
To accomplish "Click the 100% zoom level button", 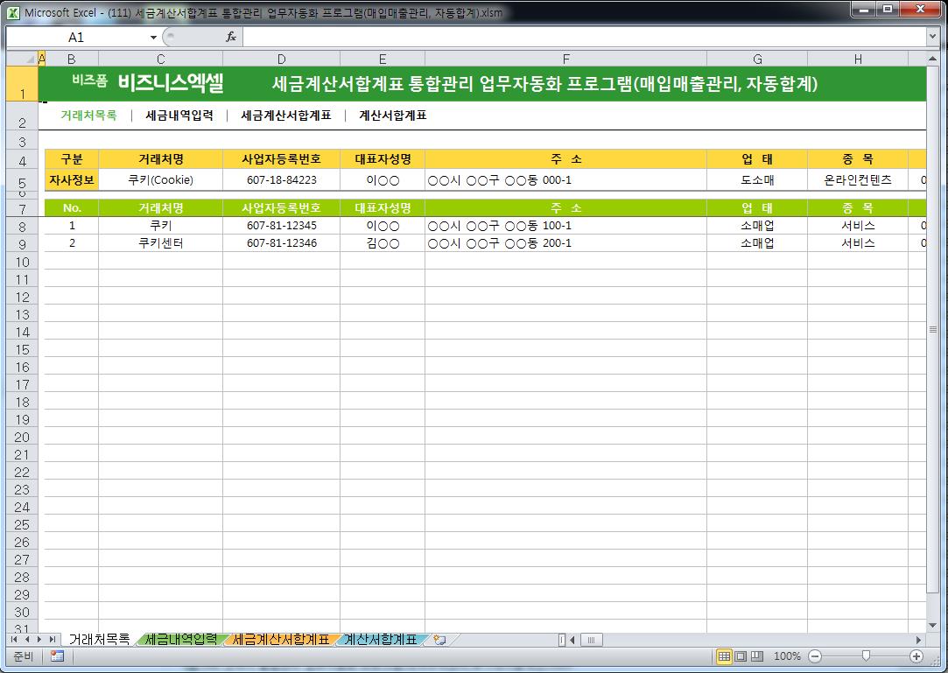I will click(x=787, y=656).
